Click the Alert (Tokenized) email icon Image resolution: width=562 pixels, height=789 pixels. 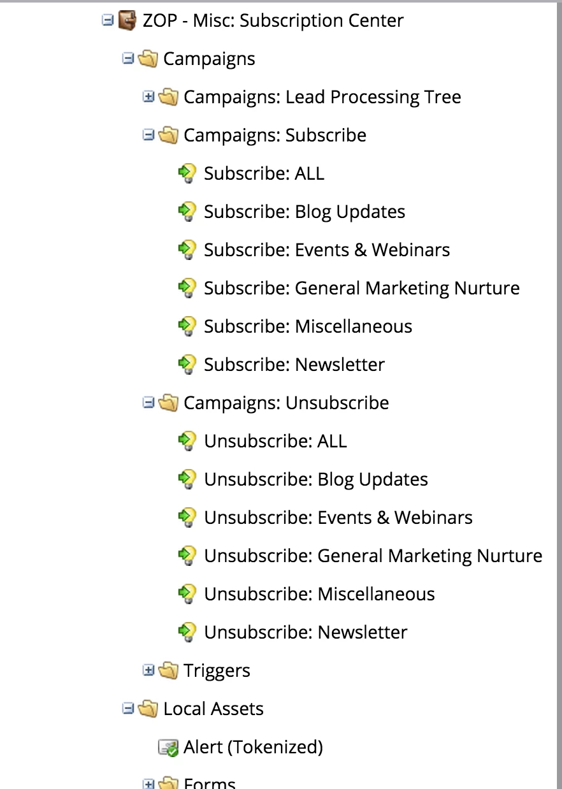pyautogui.click(x=168, y=748)
